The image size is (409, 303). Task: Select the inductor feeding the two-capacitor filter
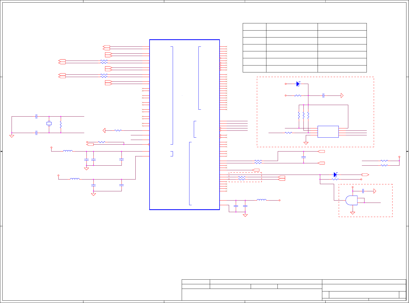(x=75, y=179)
